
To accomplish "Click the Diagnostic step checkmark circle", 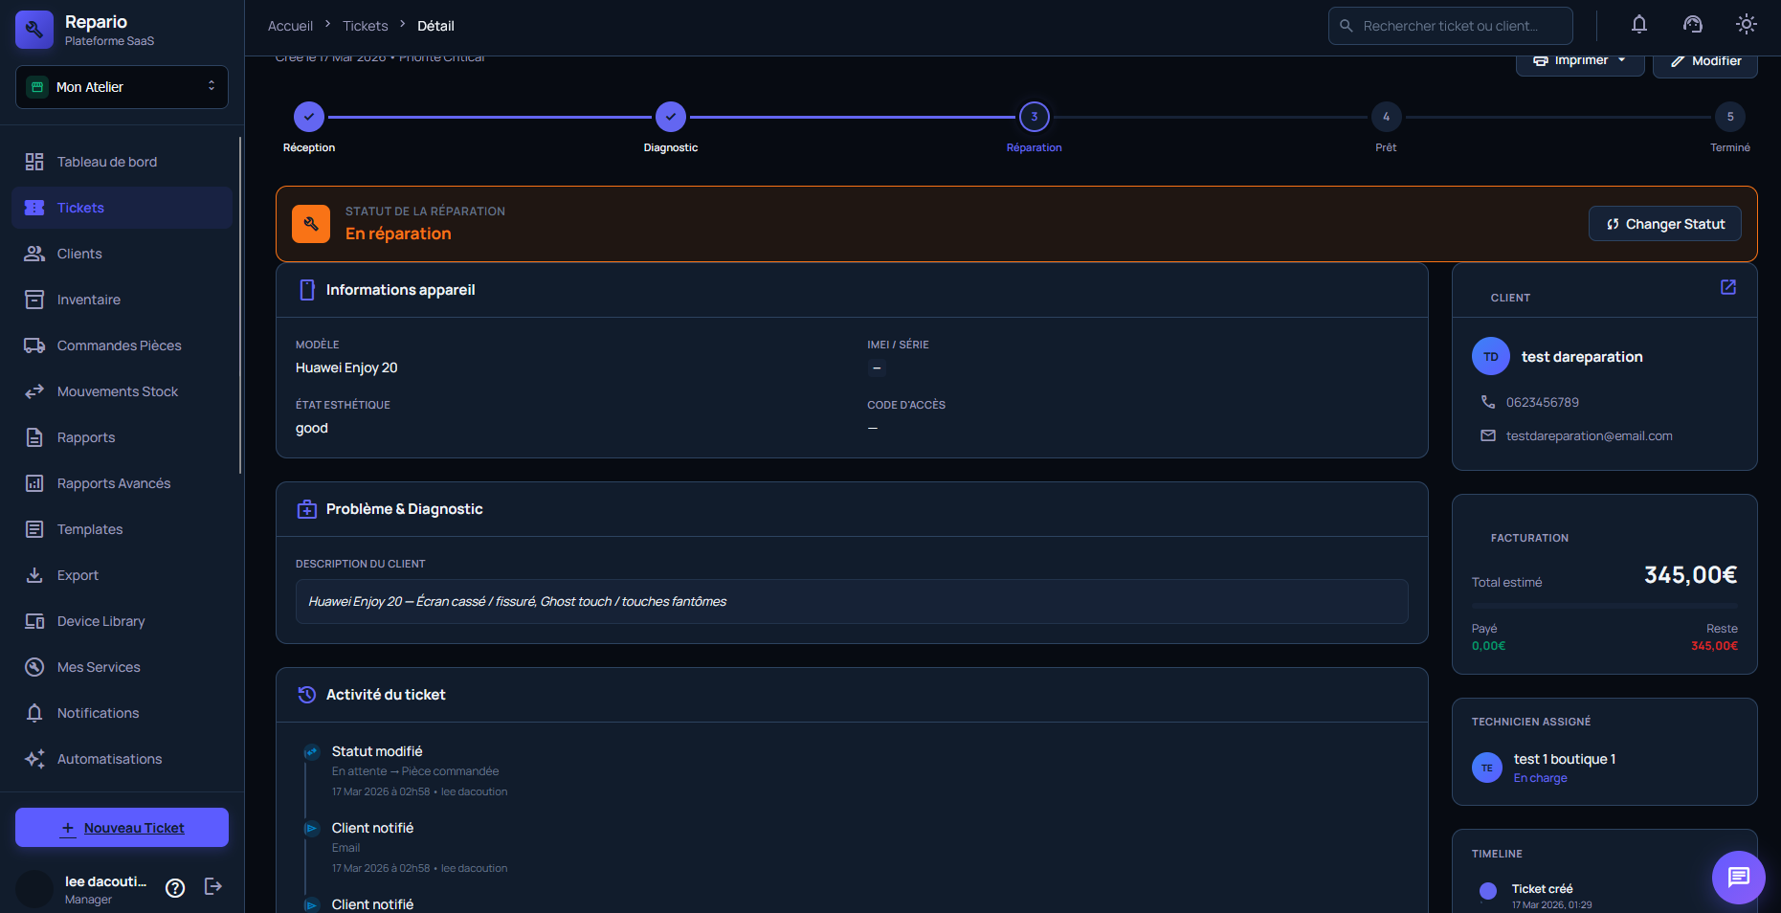I will tap(670, 118).
